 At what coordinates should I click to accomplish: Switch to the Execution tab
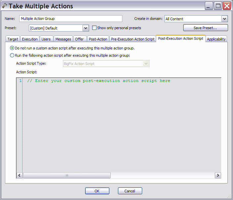click(30, 39)
